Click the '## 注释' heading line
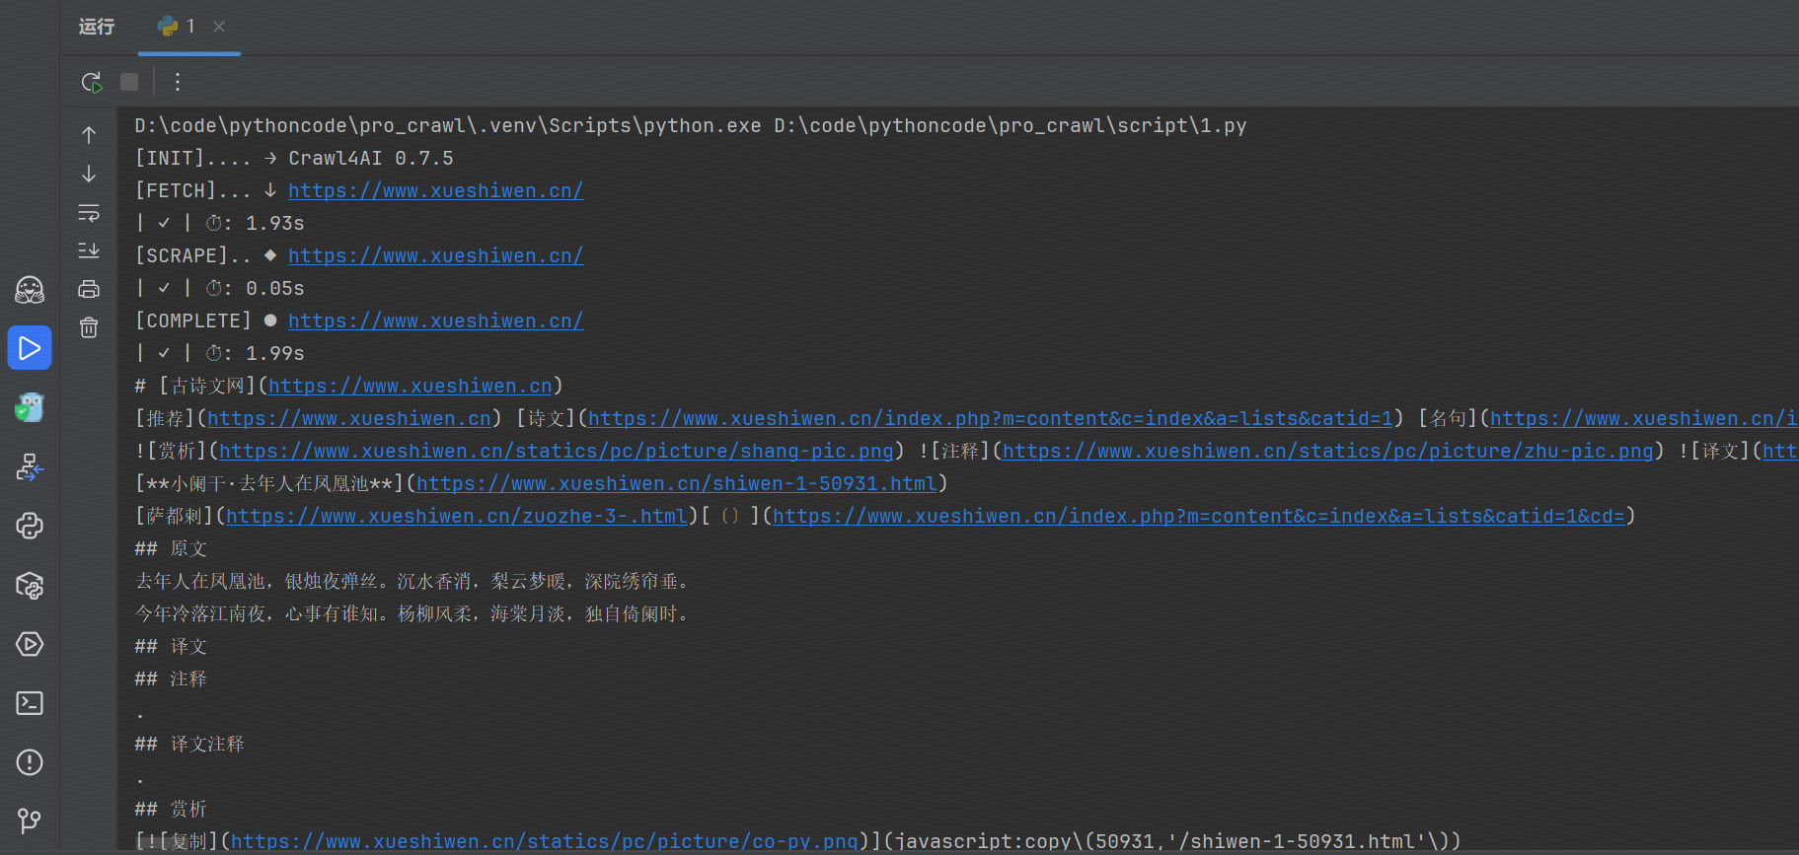1799x855 pixels. point(171,678)
